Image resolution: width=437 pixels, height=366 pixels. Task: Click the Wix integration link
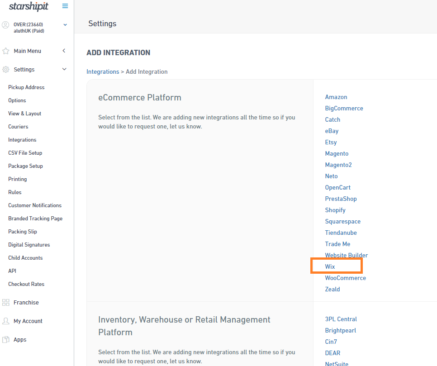pyautogui.click(x=330, y=266)
